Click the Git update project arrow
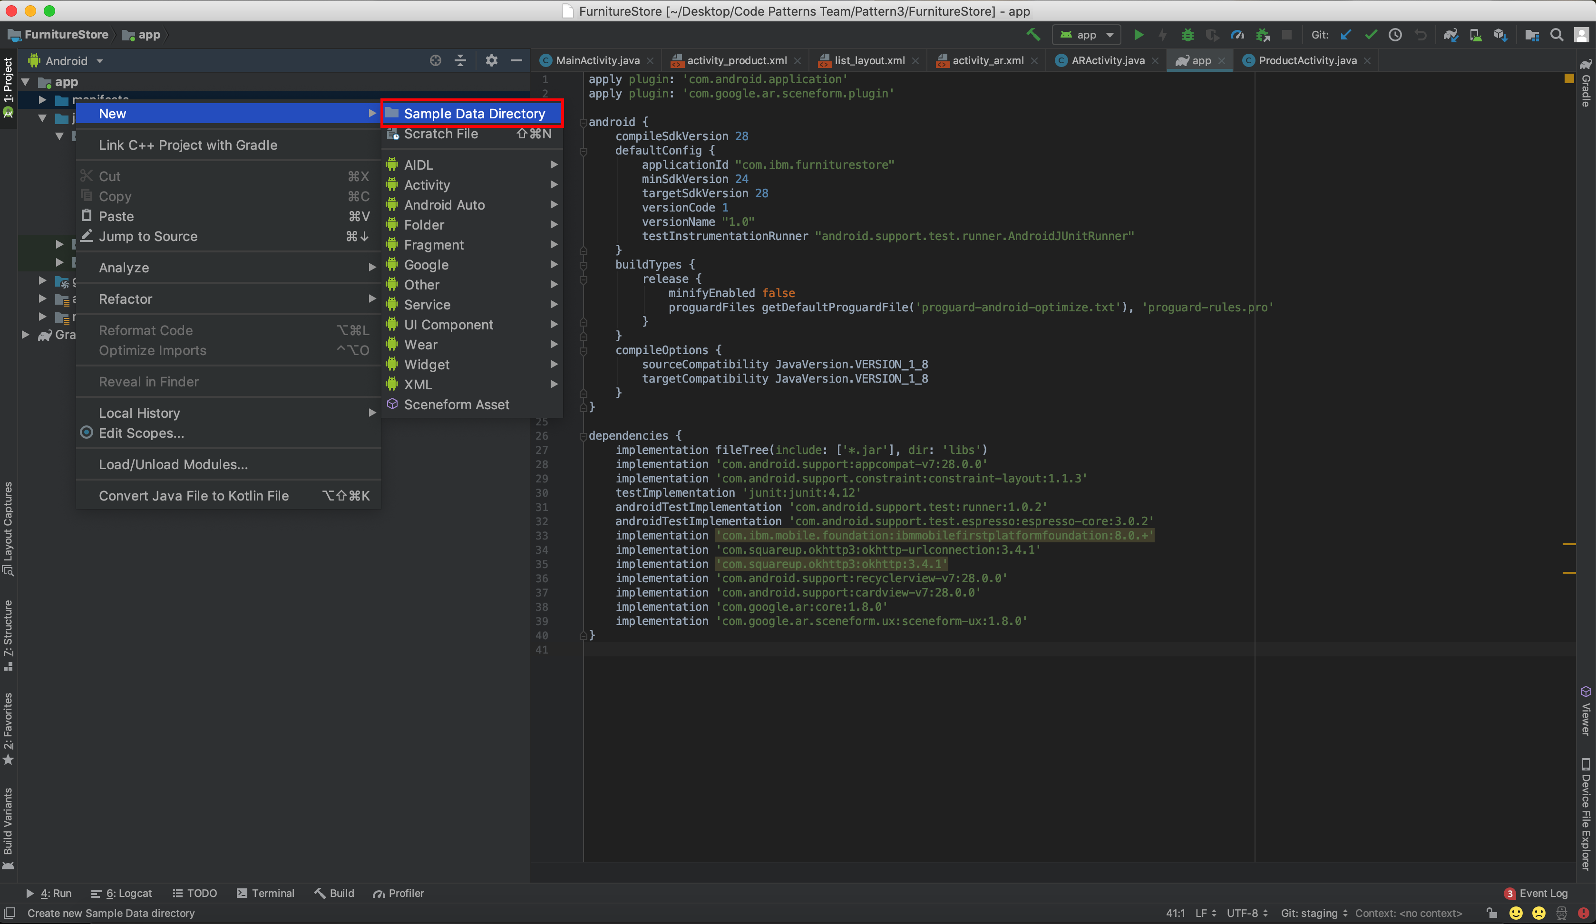The height and width of the screenshot is (924, 1596). [x=1346, y=35]
